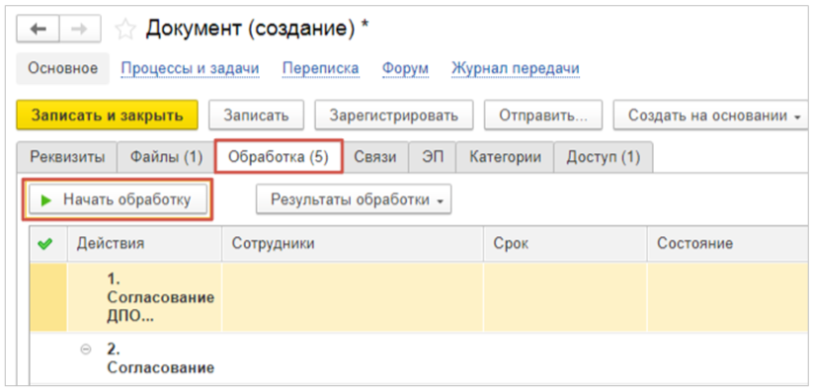This screenshot has height=389, width=814.
Task: Switch to the ЭП tab
Action: tap(432, 157)
